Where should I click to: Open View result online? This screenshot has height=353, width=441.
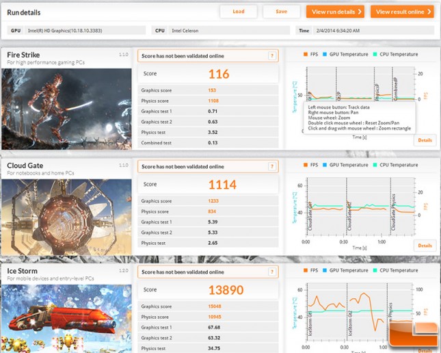click(402, 12)
